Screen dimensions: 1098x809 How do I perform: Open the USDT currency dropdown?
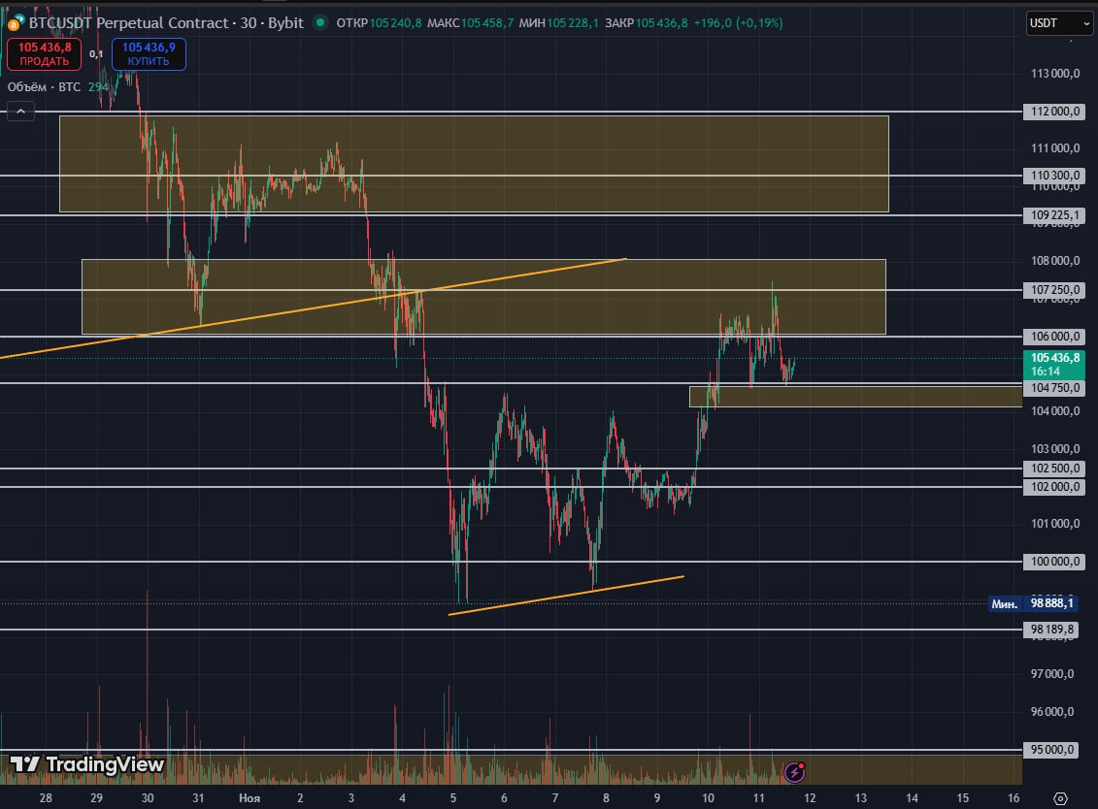click(x=1058, y=22)
